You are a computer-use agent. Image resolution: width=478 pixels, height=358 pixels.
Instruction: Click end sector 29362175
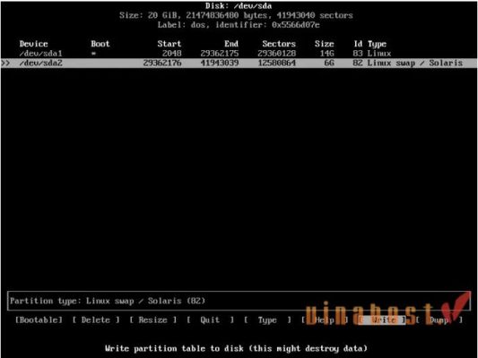point(220,54)
